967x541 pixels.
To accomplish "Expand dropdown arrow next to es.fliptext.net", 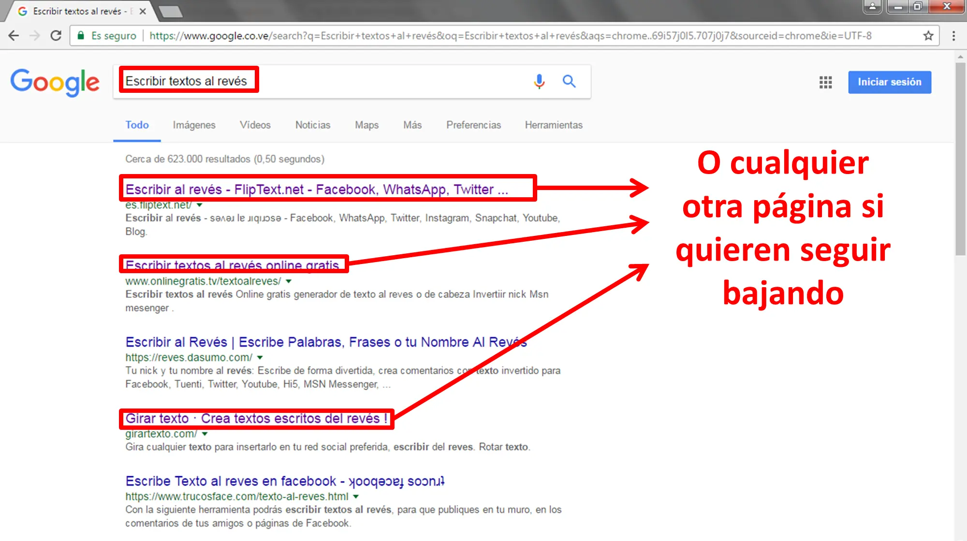I will [x=200, y=205].
